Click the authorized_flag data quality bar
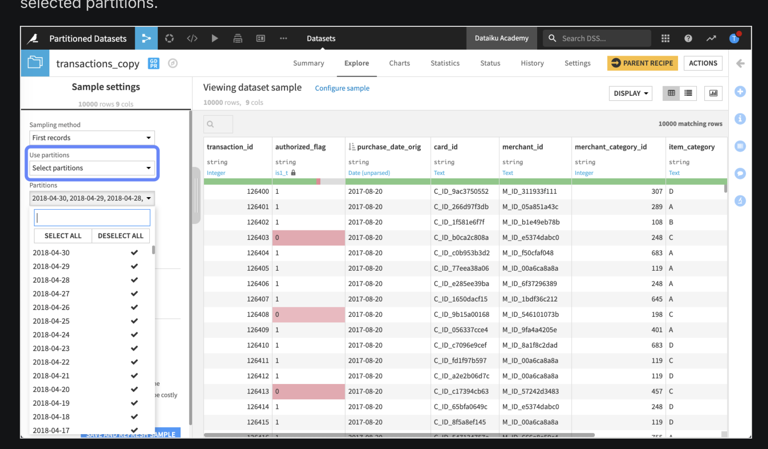 click(x=308, y=181)
